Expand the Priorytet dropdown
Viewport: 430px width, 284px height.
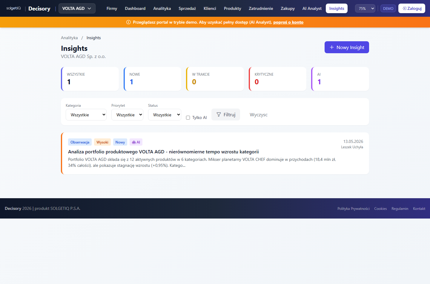[127, 115]
